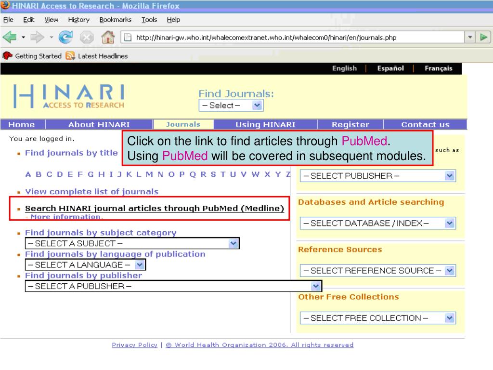
Task: Click the Stop loading icon
Action: pyautogui.click(x=87, y=38)
